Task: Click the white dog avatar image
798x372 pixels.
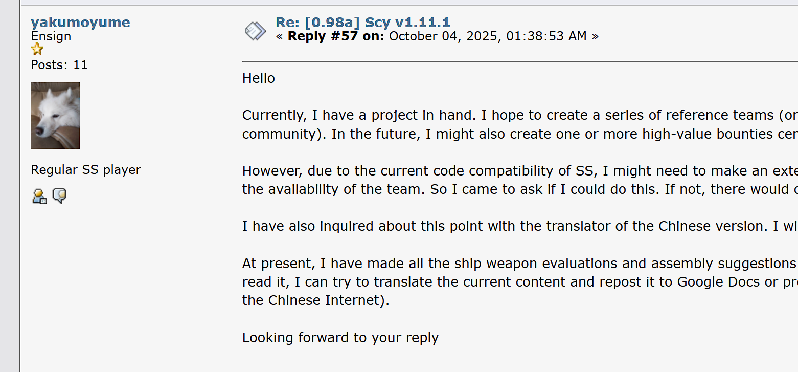Action: (55, 116)
